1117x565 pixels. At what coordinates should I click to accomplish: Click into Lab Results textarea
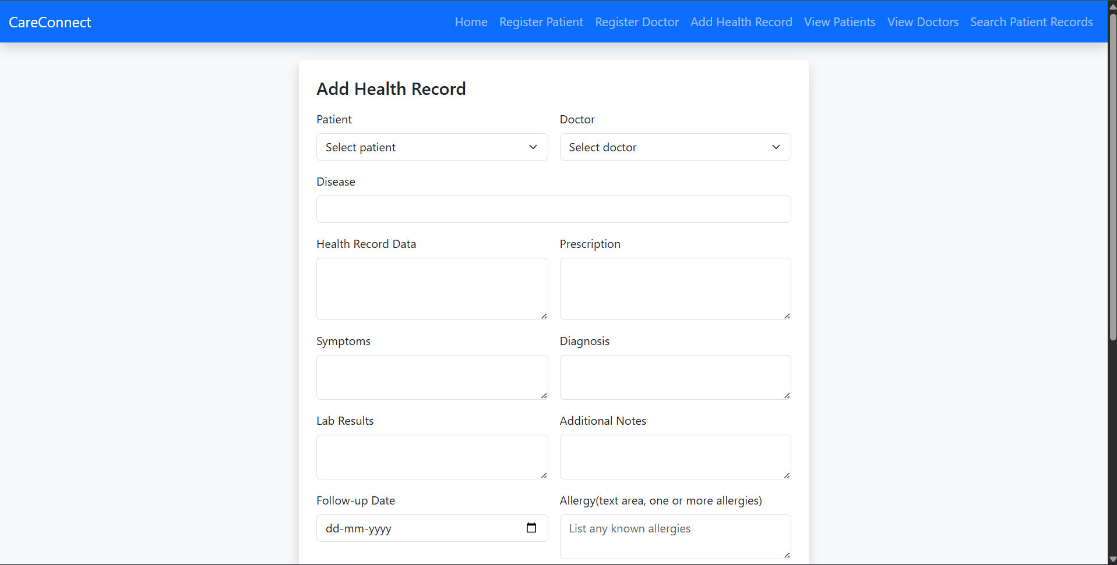pos(432,457)
